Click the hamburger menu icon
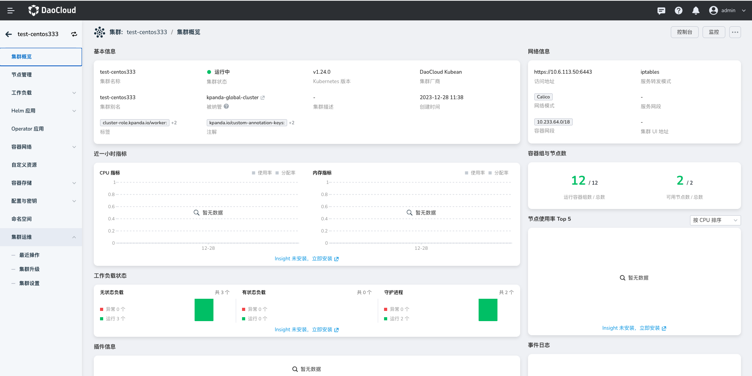 click(x=11, y=11)
